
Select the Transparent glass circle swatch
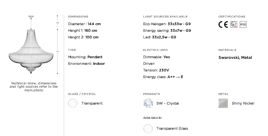73,103
